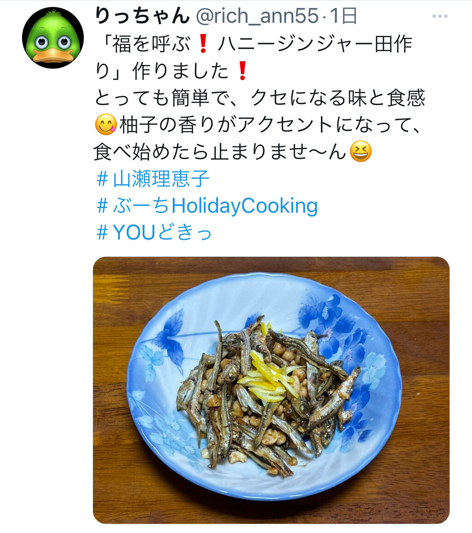Open the tweet's 1日 timestamp
This screenshot has height=533, width=472.
(x=344, y=16)
